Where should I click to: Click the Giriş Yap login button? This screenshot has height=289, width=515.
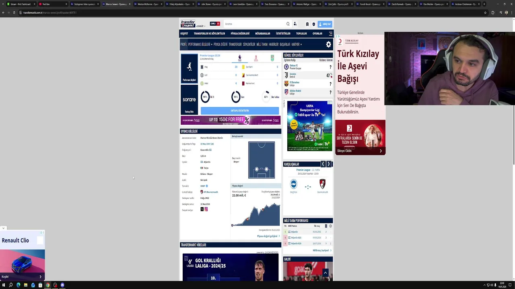coord(325,24)
